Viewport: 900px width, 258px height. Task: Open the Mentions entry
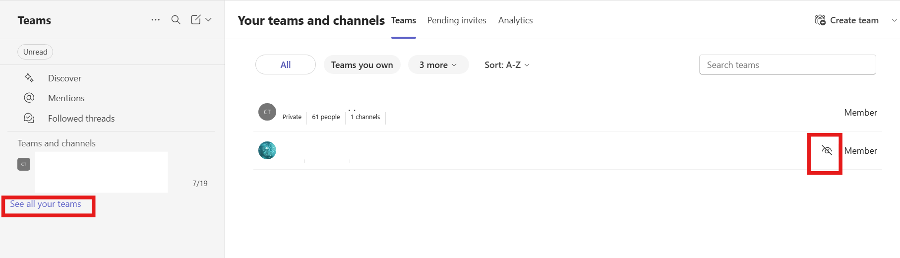[66, 98]
